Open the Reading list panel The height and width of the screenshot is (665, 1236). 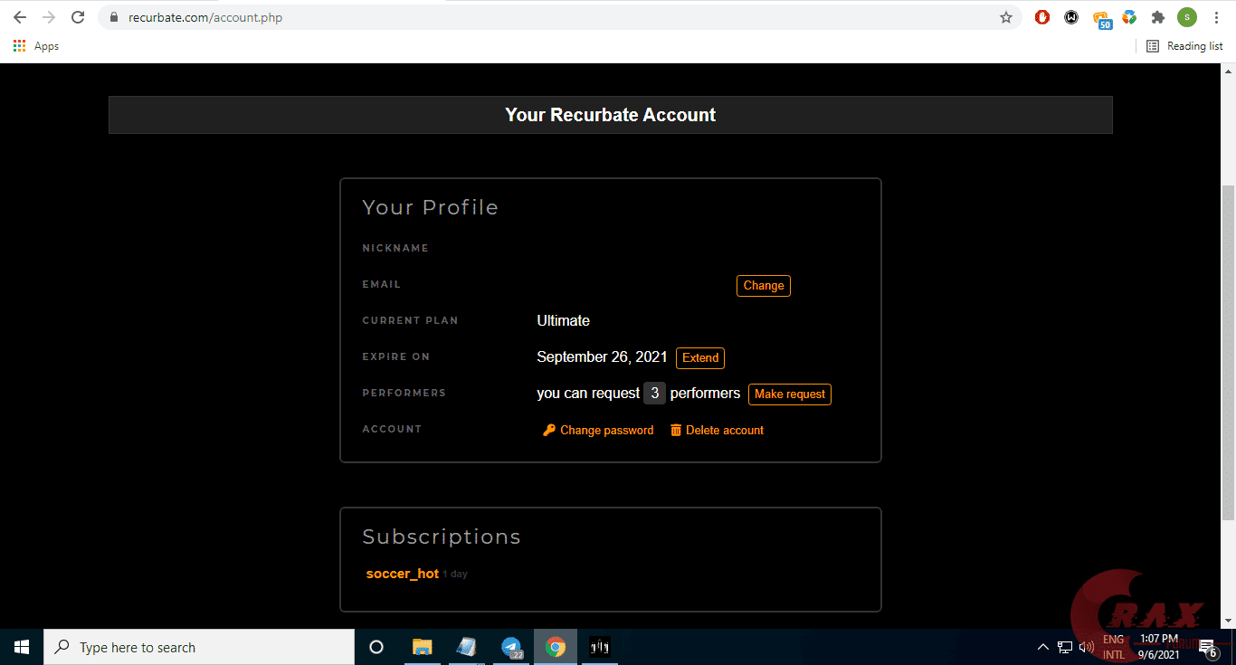[x=1184, y=45]
